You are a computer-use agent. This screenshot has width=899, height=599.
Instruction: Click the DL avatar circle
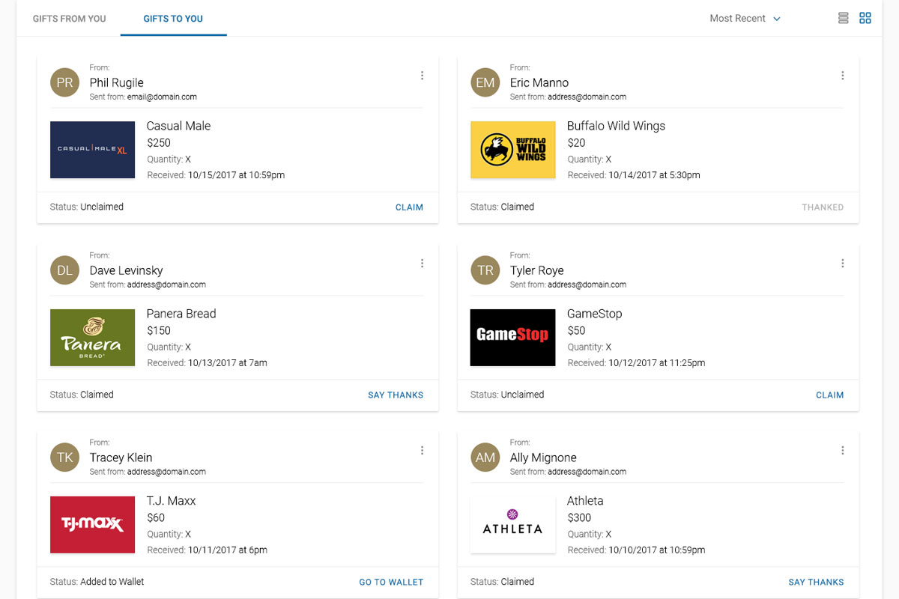tap(65, 270)
